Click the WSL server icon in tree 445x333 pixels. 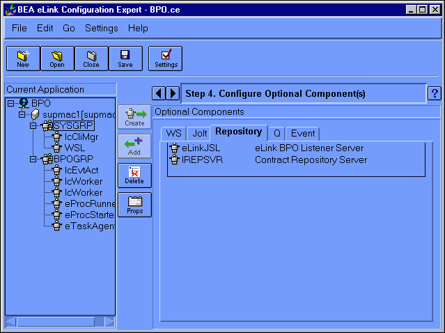click(57, 148)
